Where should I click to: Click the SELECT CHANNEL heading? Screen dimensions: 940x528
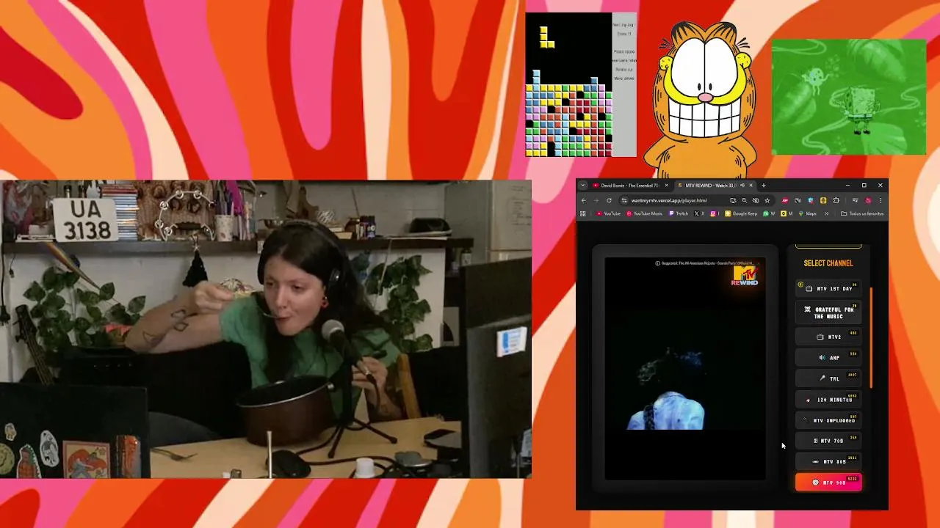828,263
